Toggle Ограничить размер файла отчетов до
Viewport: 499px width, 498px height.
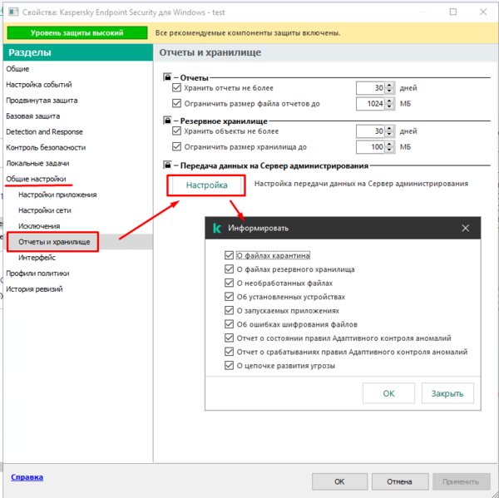coord(176,103)
